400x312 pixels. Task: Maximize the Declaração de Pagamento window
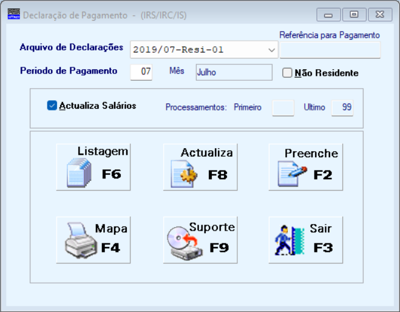click(x=354, y=15)
